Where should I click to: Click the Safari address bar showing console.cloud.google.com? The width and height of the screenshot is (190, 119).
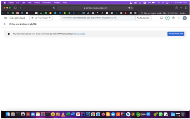[95, 8]
